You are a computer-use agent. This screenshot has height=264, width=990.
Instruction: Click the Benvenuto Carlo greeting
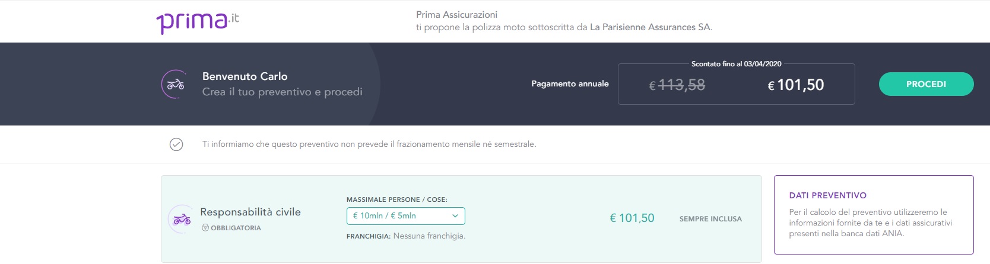pos(245,76)
